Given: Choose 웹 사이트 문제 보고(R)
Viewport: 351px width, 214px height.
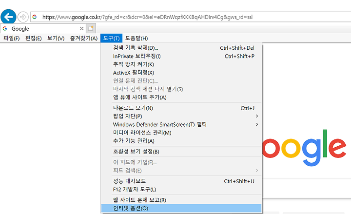Looking at the screenshot, I should tap(181, 200).
